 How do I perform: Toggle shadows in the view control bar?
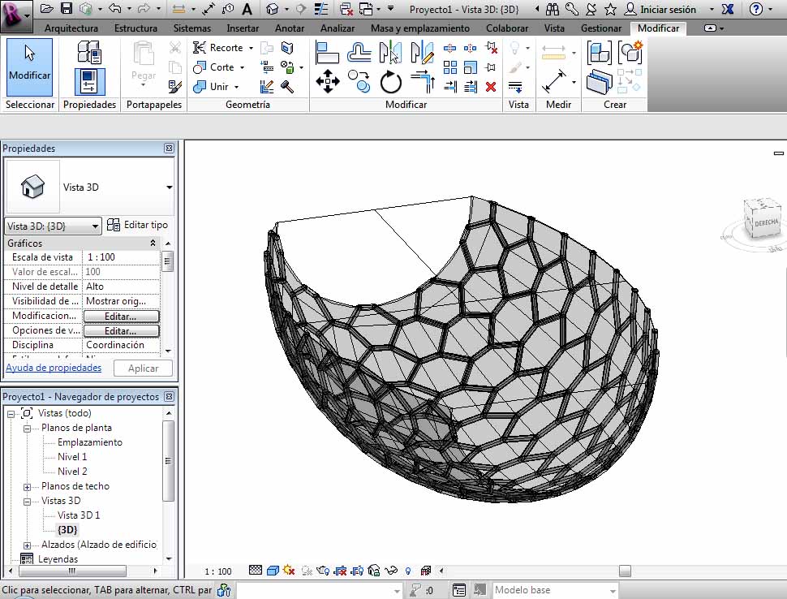click(x=287, y=571)
